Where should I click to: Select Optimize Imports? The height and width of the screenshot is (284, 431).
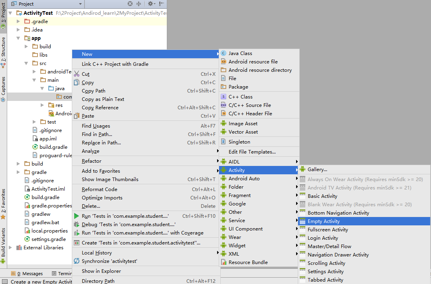click(146, 198)
